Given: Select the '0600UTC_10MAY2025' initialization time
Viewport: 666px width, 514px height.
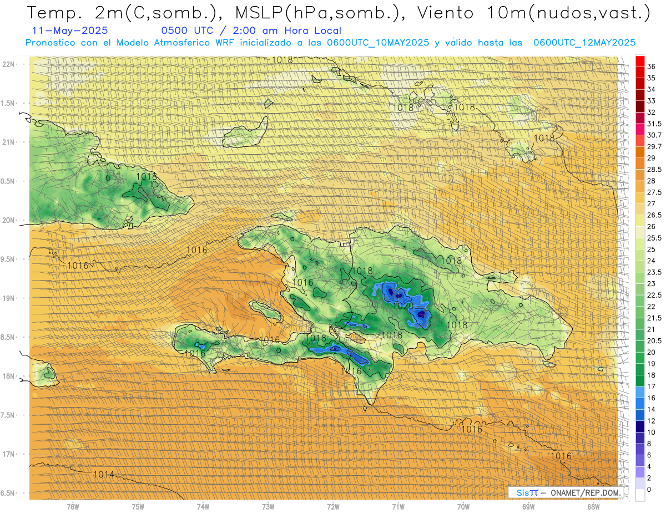Looking at the screenshot, I should 378,43.
